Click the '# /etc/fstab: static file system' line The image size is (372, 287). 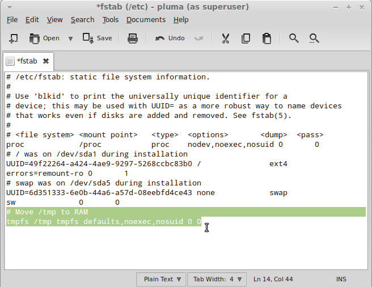[108, 77]
